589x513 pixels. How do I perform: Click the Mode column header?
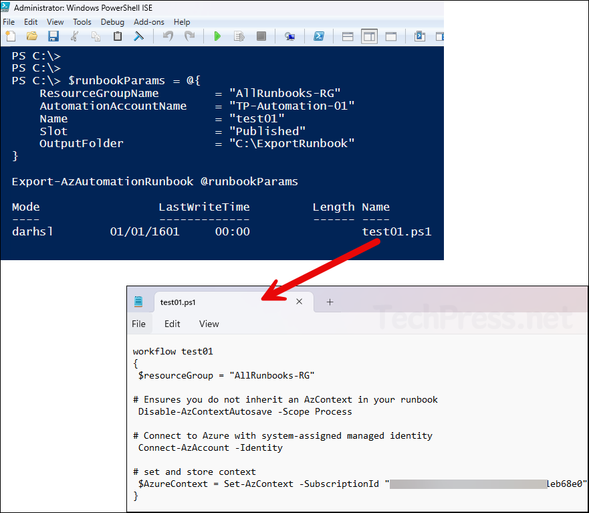click(25, 207)
